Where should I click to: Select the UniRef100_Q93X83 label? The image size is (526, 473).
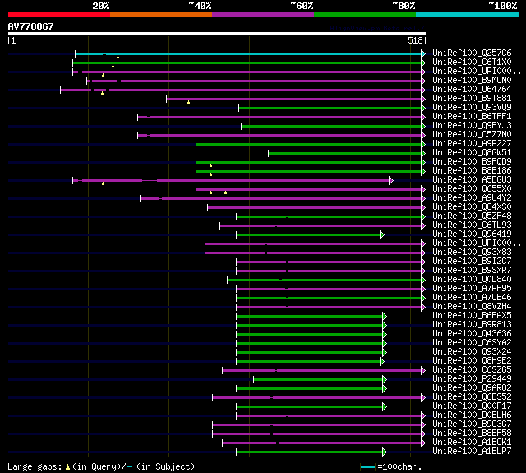[472, 253]
